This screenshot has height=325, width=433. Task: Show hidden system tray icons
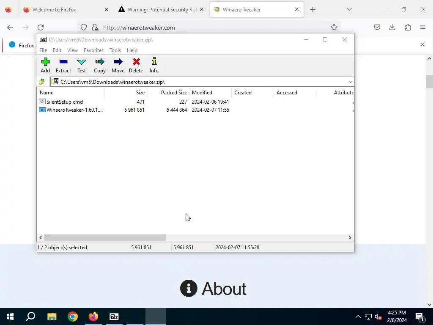coord(358,317)
